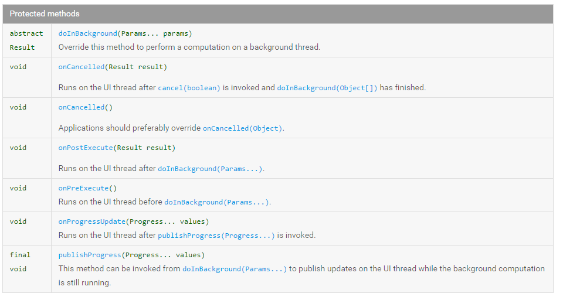Viewport: 563px width, 300px height.
Task: Click the abstract Result modifier cell
Action: (26, 40)
